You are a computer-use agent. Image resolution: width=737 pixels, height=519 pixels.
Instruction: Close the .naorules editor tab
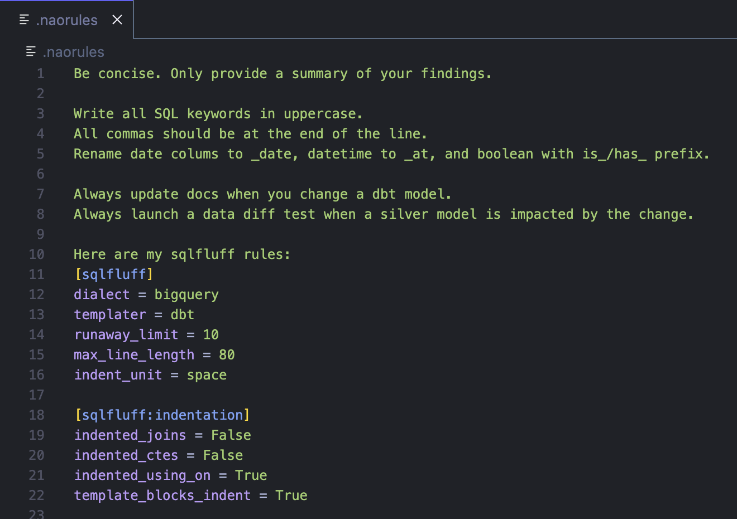117,20
